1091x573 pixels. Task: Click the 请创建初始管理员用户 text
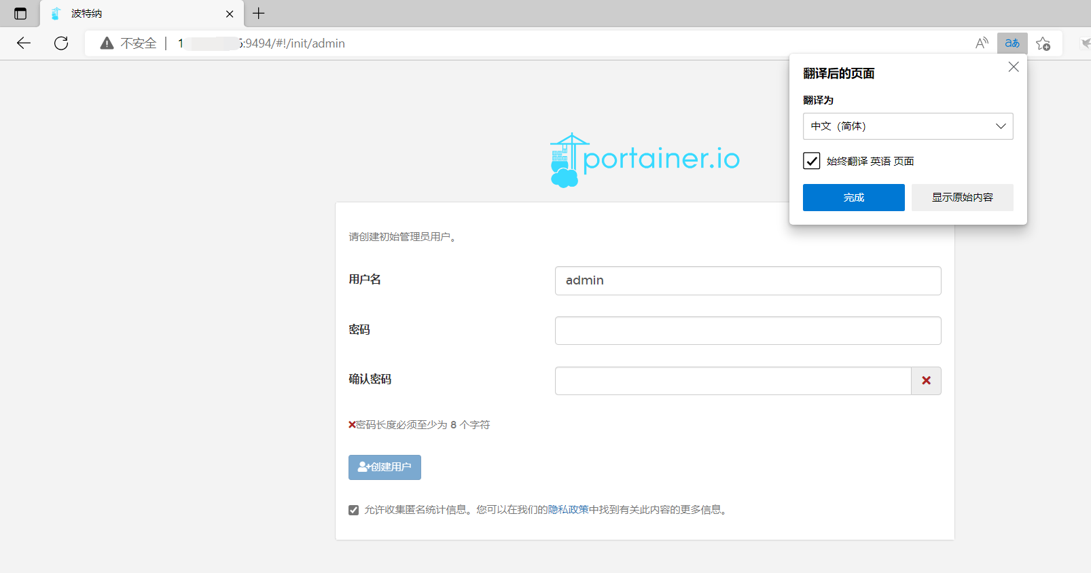pos(402,237)
